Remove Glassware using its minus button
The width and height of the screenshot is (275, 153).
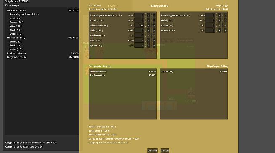click(x=151, y=25)
